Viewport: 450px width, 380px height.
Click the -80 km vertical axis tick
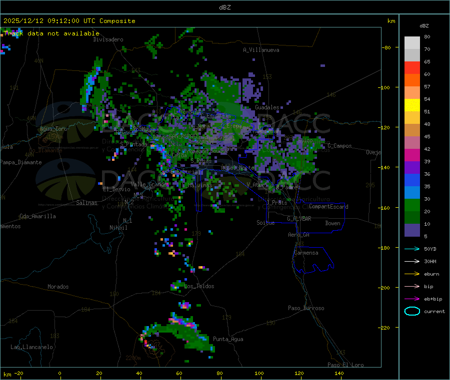coord(386,47)
